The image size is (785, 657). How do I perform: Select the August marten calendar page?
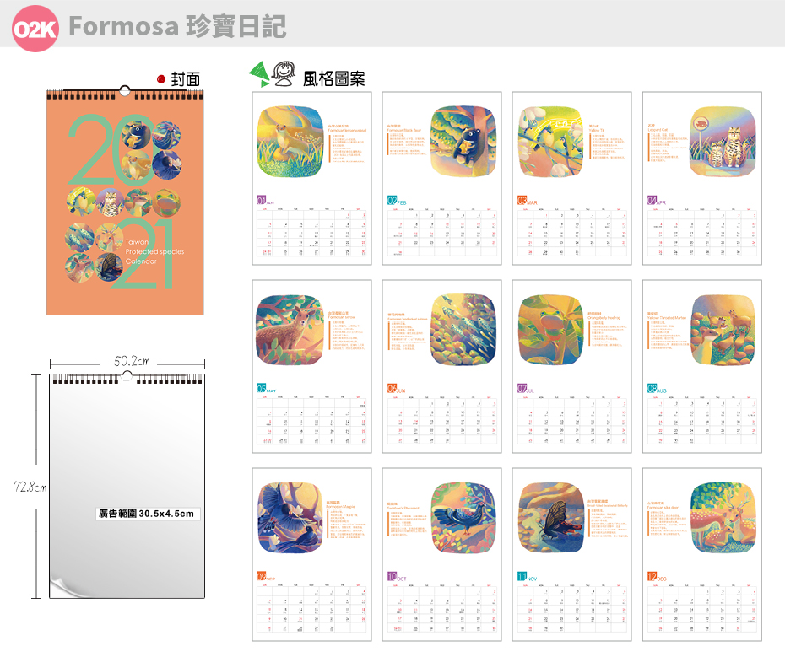tap(702, 366)
